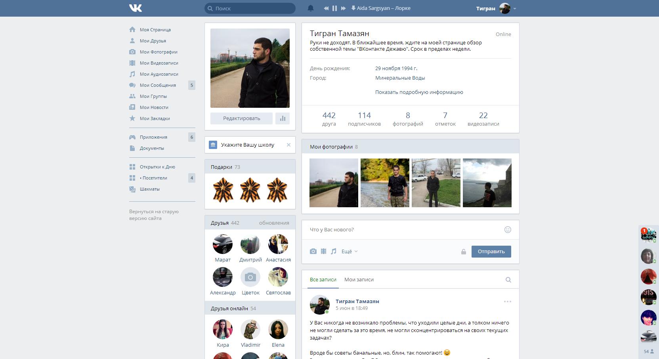659x359 pixels.
Task: Open the VK logo home link
Action: tap(135, 8)
